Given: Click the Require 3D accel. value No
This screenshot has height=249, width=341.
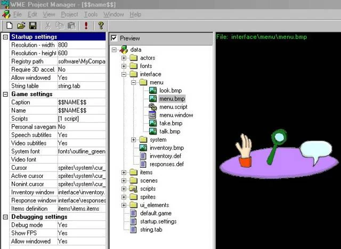Looking at the screenshot, I should (82, 70).
